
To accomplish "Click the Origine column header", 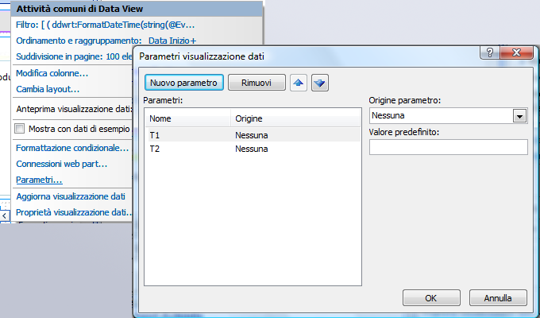I will [295, 118].
